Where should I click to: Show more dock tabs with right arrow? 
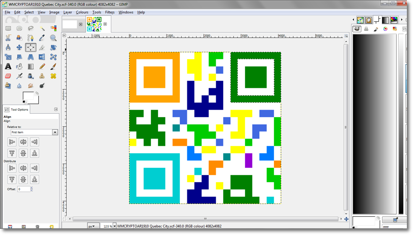pyautogui.click(x=402, y=20)
